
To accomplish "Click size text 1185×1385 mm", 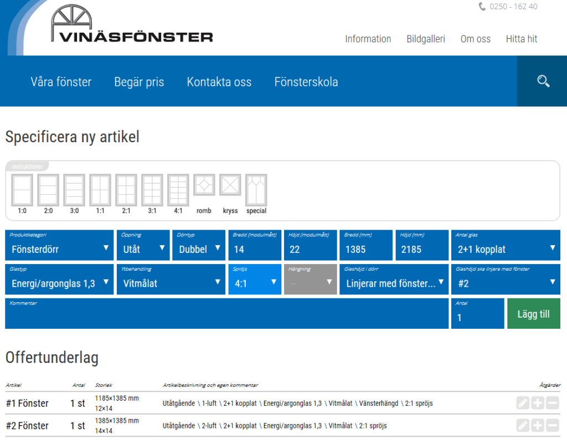I will [x=117, y=398].
